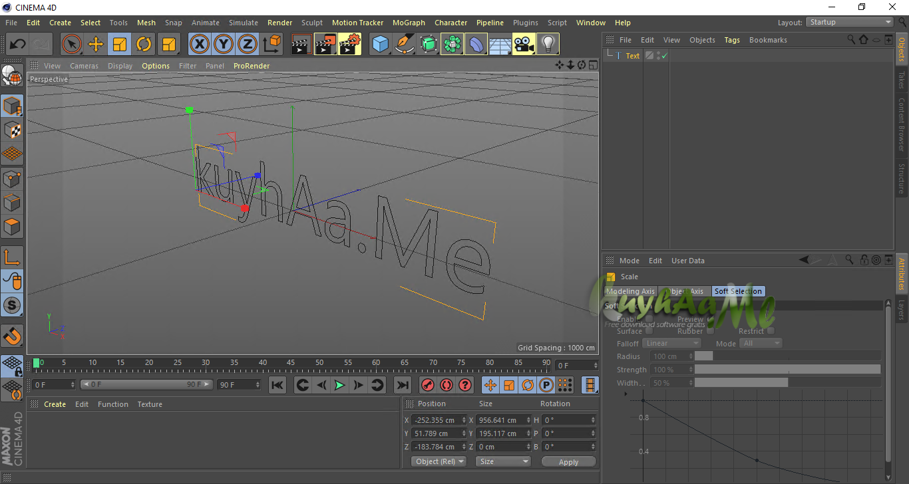This screenshot has height=484, width=909.
Task: Add a Cube primitive object
Action: 381,45
